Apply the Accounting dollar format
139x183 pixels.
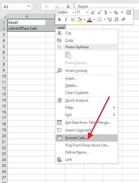click(x=106, y=13)
